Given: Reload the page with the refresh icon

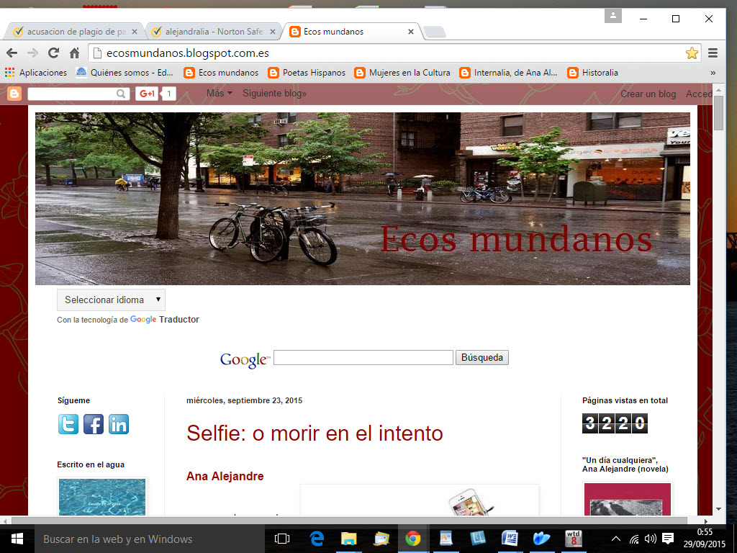Looking at the screenshot, I should [53, 53].
